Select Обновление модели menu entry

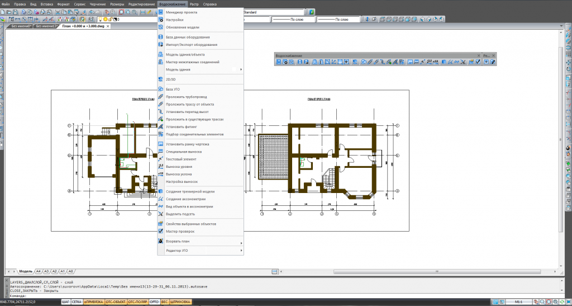[x=201, y=27]
